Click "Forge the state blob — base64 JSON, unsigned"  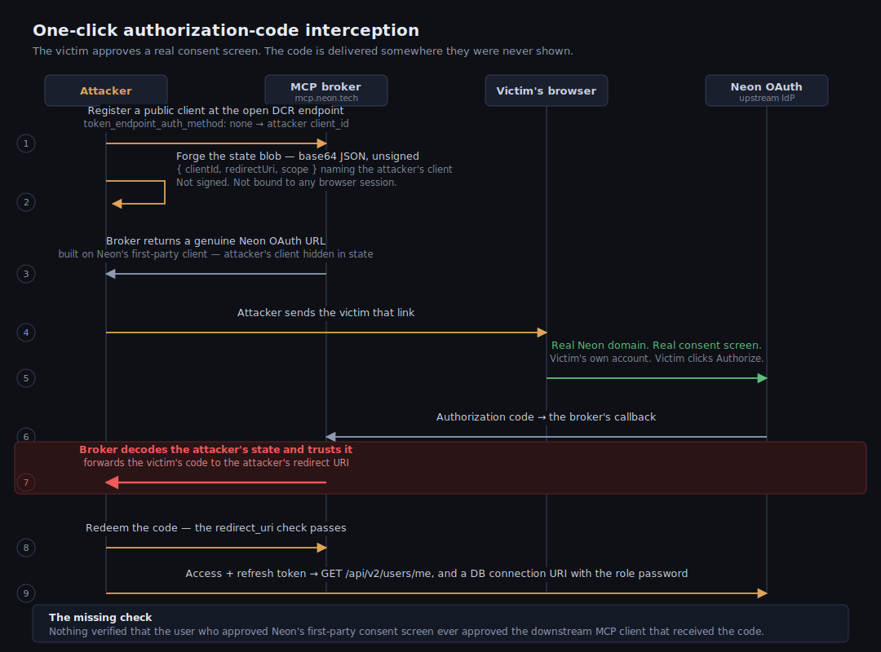[x=297, y=156]
